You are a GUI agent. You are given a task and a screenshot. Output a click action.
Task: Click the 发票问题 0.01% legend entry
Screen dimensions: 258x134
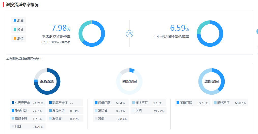coord(65,111)
